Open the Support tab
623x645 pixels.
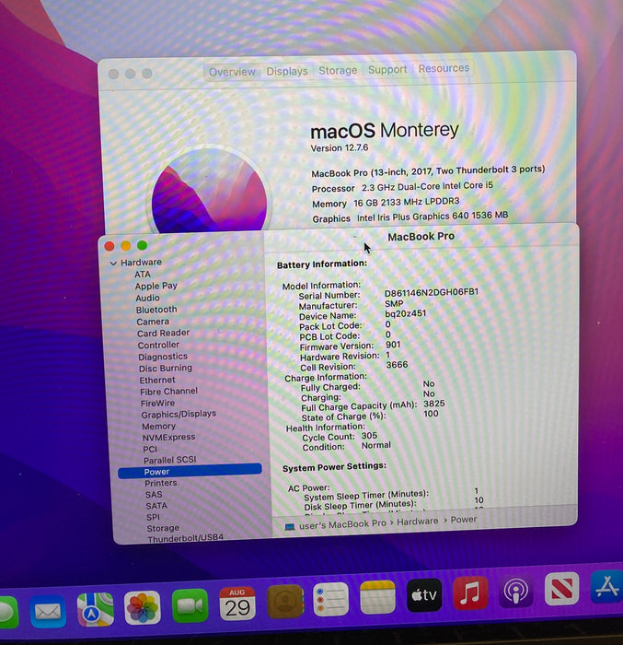click(x=387, y=69)
